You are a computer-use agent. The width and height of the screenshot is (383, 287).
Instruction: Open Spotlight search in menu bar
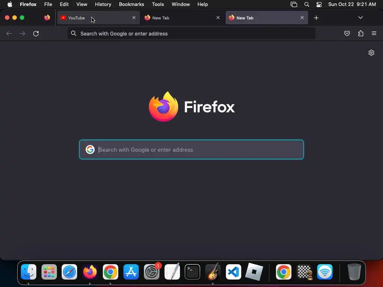pyautogui.click(x=307, y=4)
